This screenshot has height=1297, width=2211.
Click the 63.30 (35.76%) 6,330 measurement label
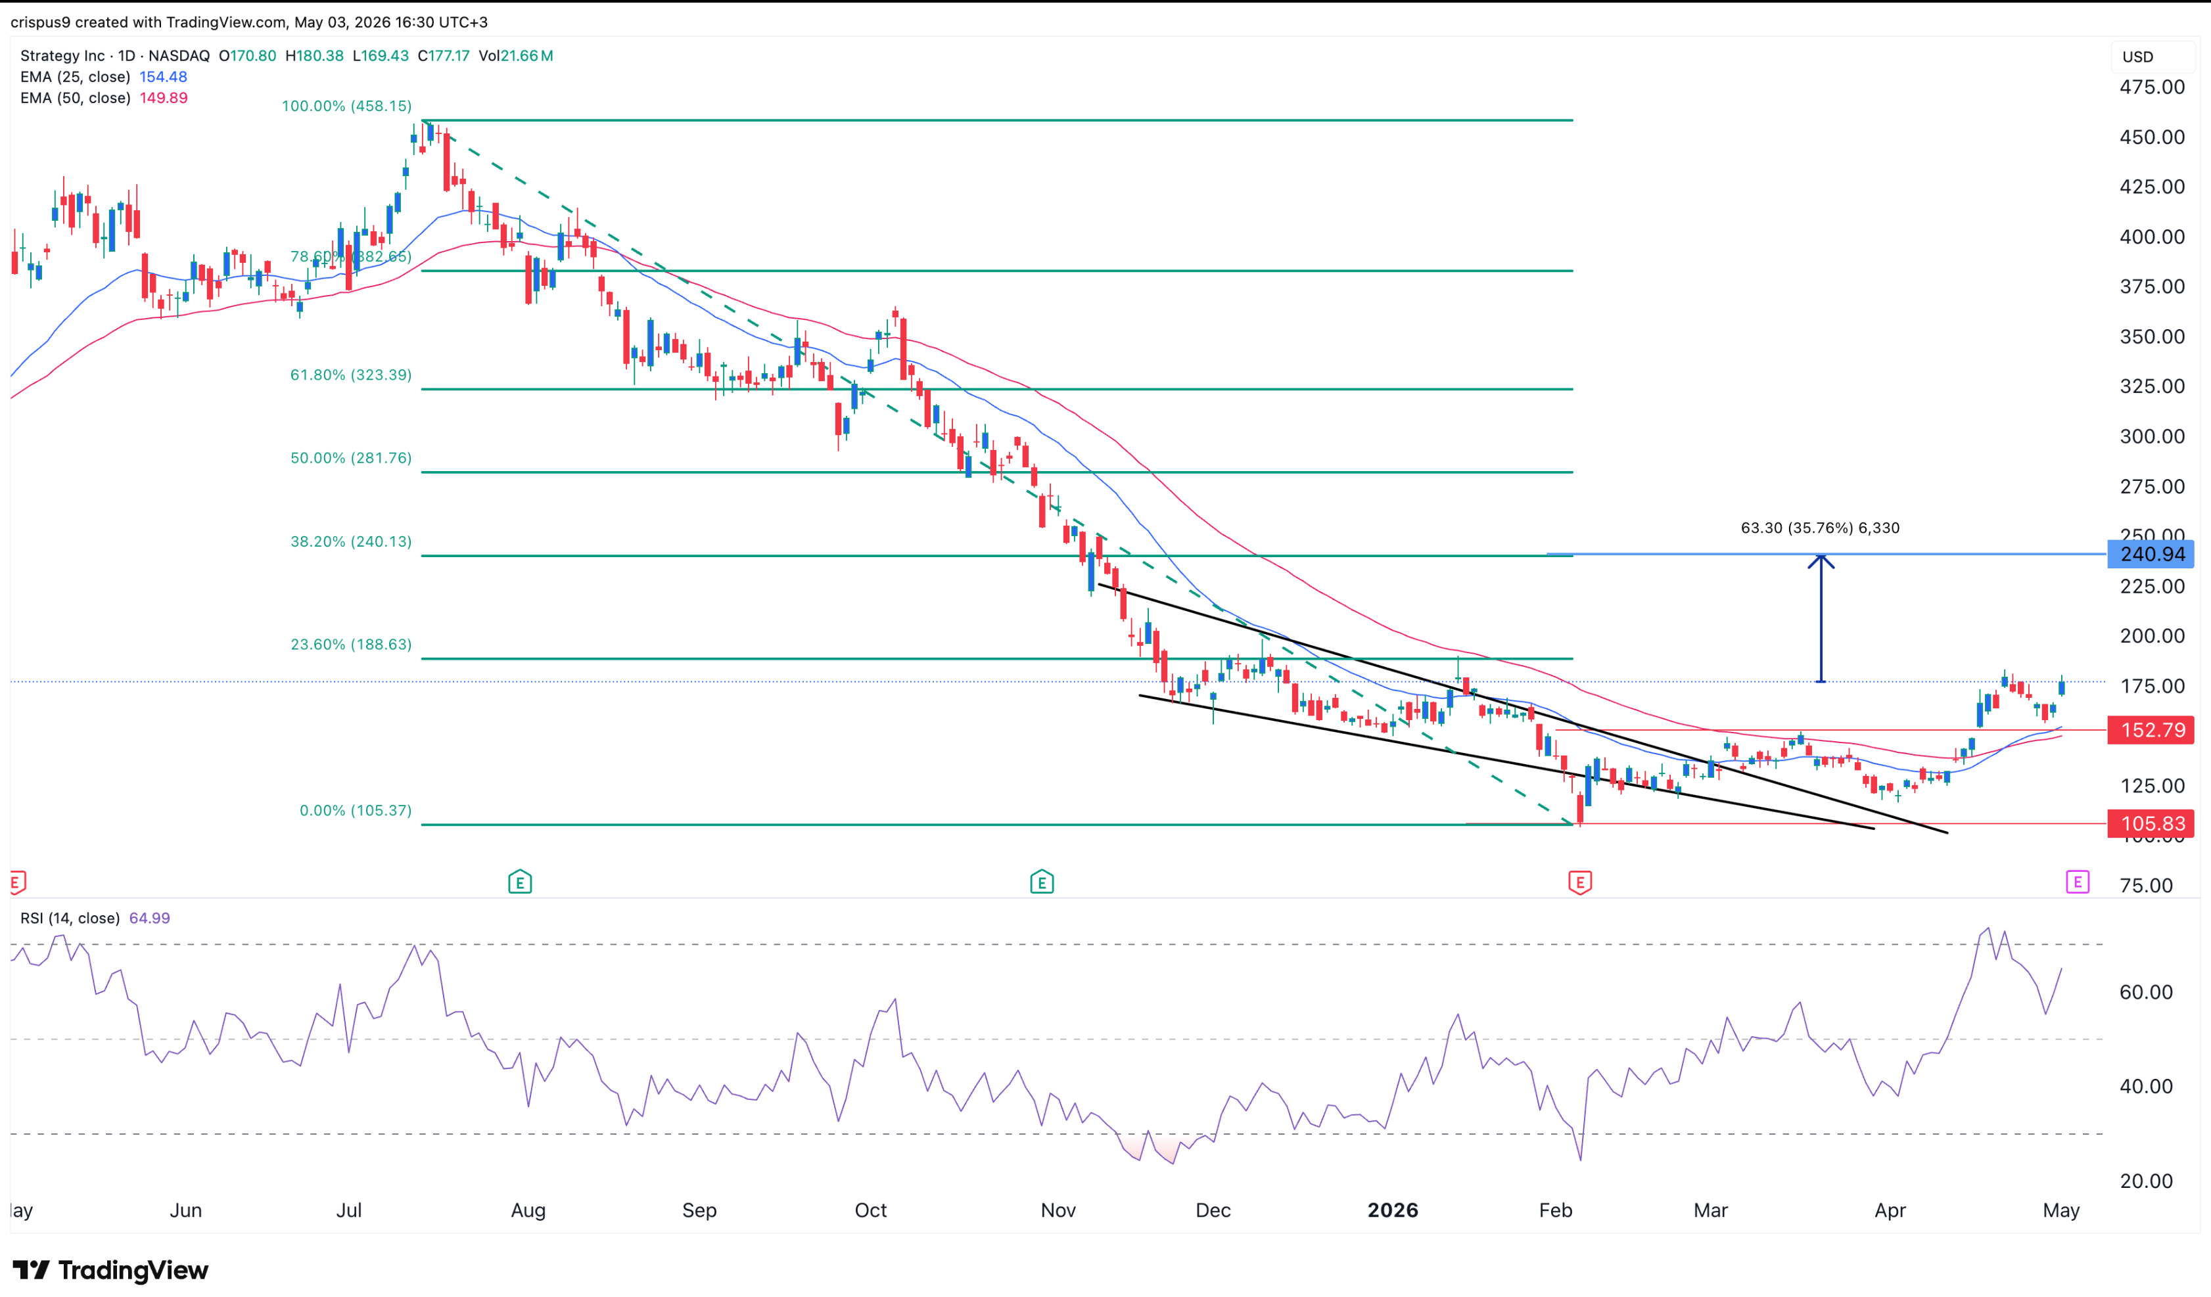pyautogui.click(x=1821, y=528)
